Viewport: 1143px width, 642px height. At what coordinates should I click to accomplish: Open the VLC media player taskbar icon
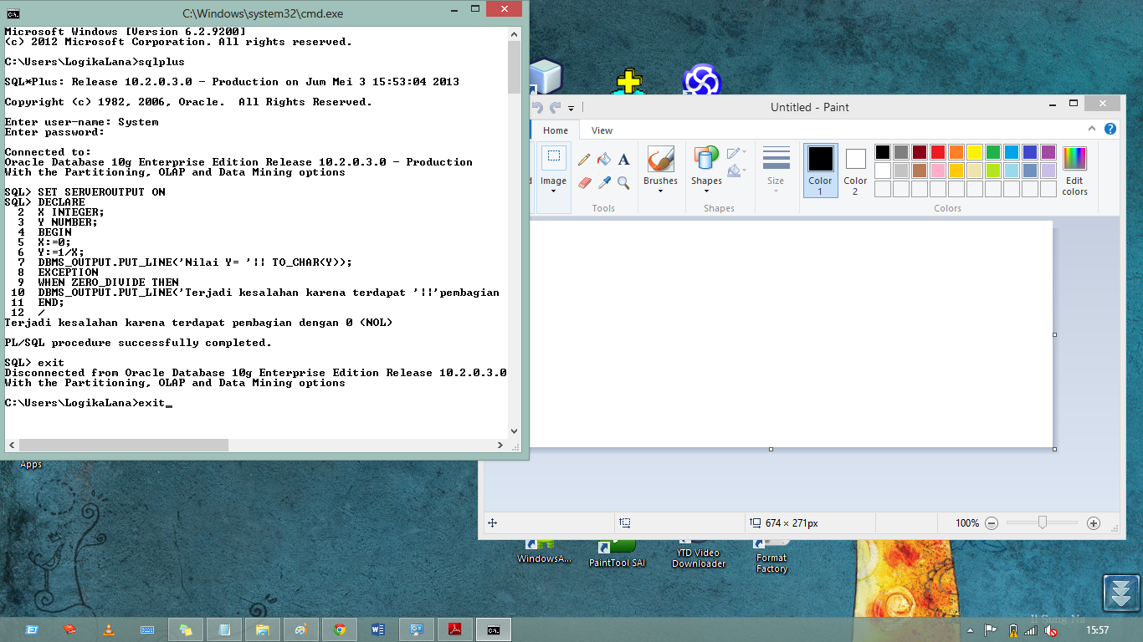[x=108, y=629]
